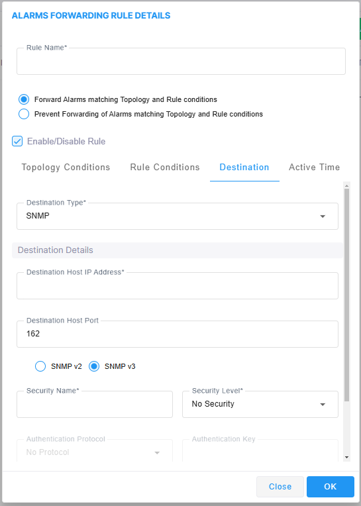Switch to the Rule Conditions tab
The image size is (361, 506).
click(x=165, y=167)
